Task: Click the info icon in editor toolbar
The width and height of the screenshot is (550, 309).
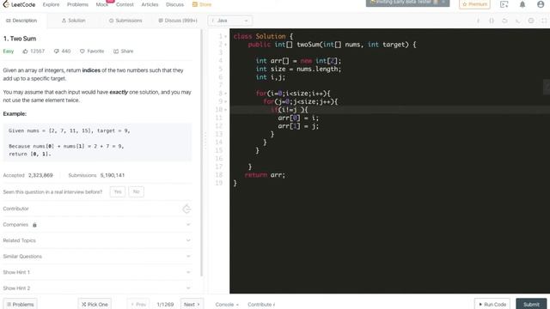Action: pyautogui.click(x=478, y=21)
